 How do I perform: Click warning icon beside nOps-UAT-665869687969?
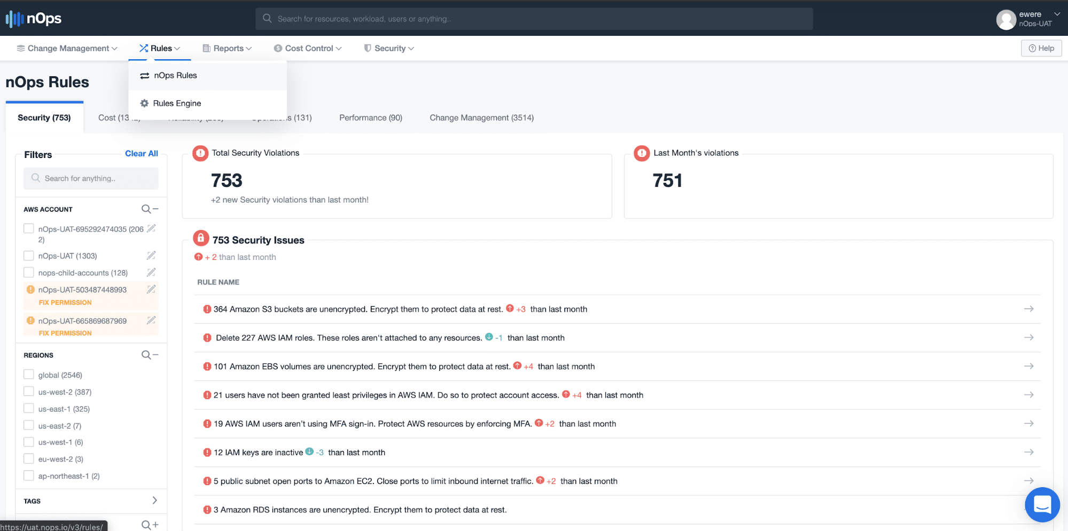(x=30, y=320)
